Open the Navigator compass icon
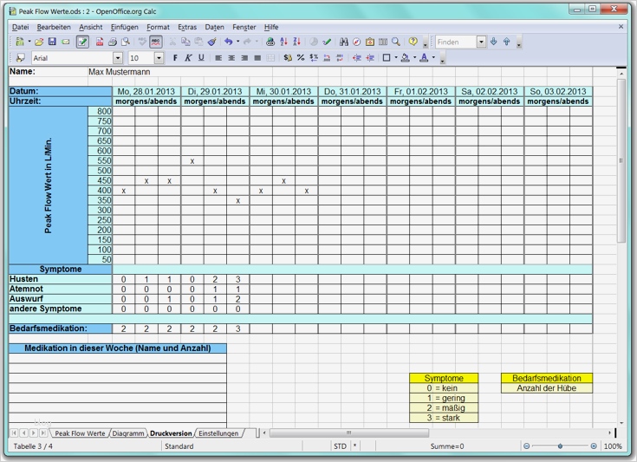This screenshot has height=462, width=637. [356, 42]
